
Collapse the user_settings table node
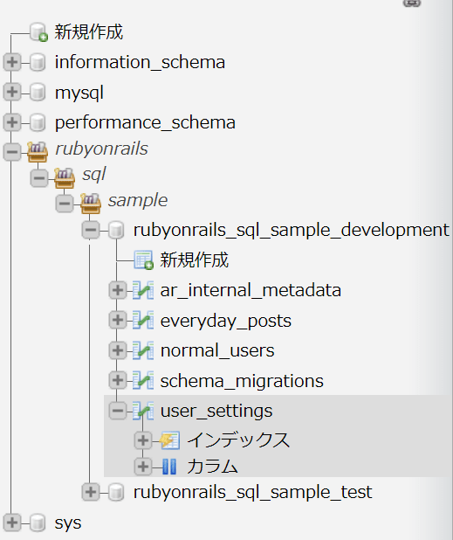click(118, 411)
